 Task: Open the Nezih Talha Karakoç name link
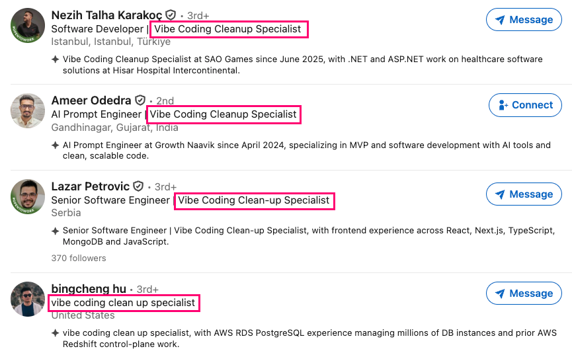(106, 15)
